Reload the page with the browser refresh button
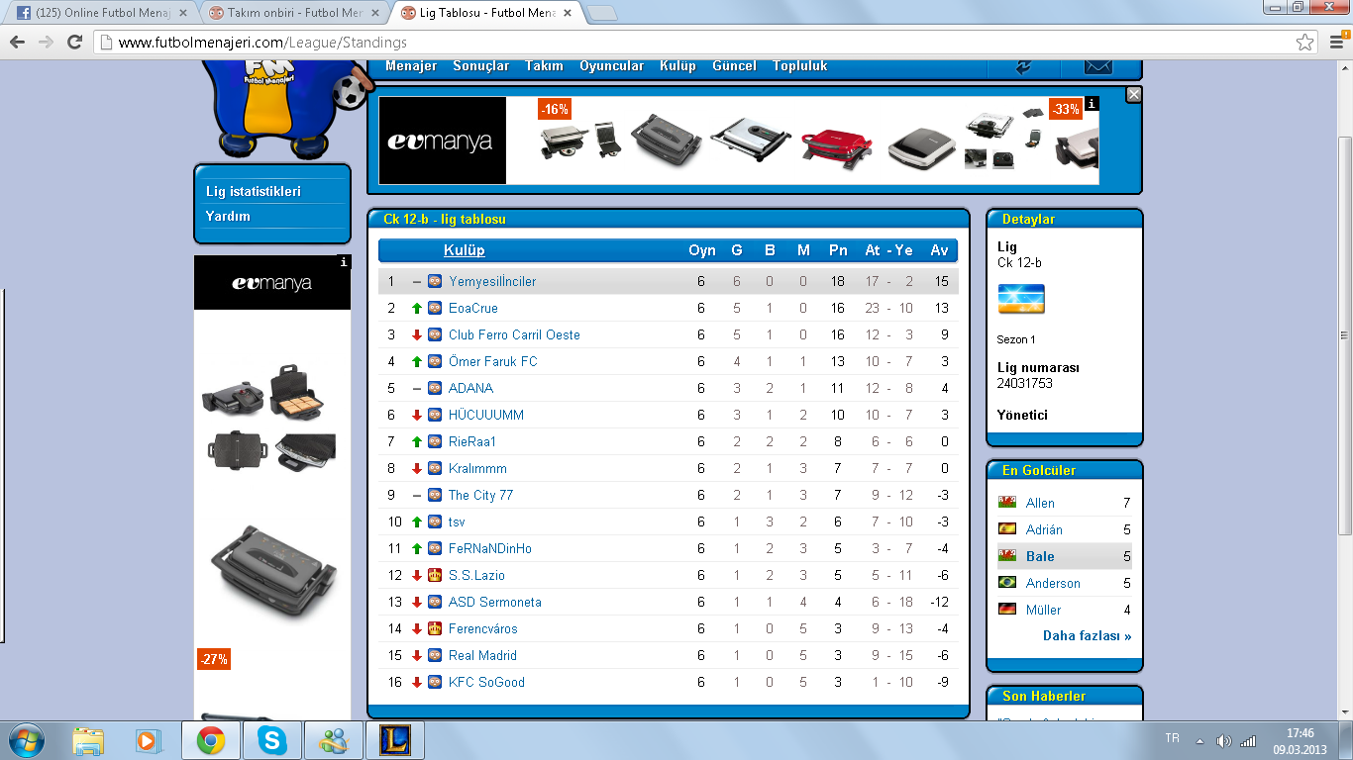1353x760 pixels. pyautogui.click(x=74, y=43)
